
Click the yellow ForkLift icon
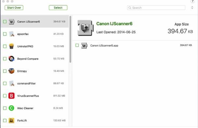tap(12, 120)
